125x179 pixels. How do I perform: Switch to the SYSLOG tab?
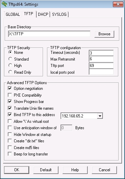coord(59,14)
